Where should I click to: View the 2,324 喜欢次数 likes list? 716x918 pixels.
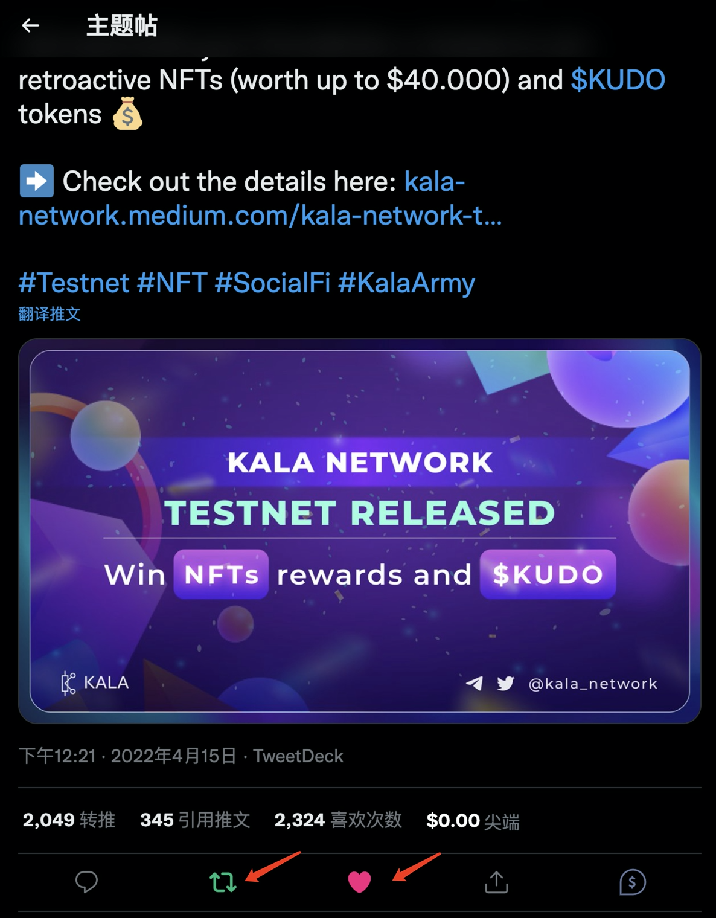[338, 820]
